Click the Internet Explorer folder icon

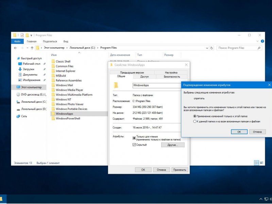click(x=53, y=71)
